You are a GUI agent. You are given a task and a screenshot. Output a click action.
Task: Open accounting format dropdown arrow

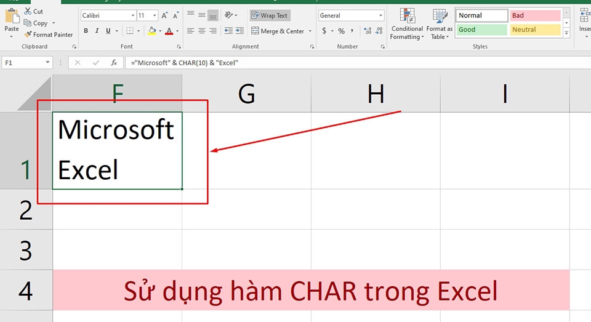click(x=332, y=31)
